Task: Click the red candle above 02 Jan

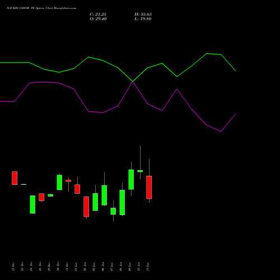Action: [86, 207]
